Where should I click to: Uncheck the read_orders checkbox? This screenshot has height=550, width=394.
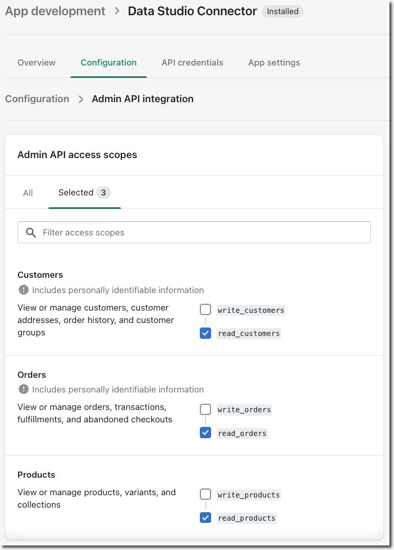(x=205, y=433)
